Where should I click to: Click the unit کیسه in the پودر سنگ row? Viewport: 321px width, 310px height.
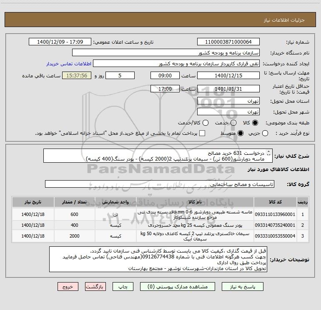[x=115, y=226]
